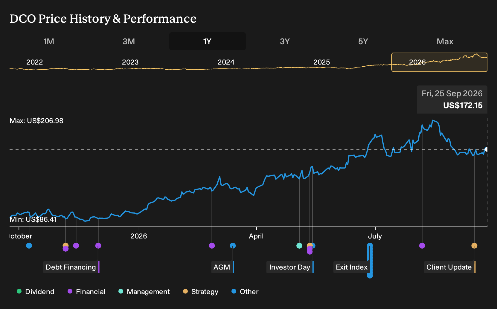Click the orange marker above Client Update label
This screenshot has height=309, width=497.
474,246
